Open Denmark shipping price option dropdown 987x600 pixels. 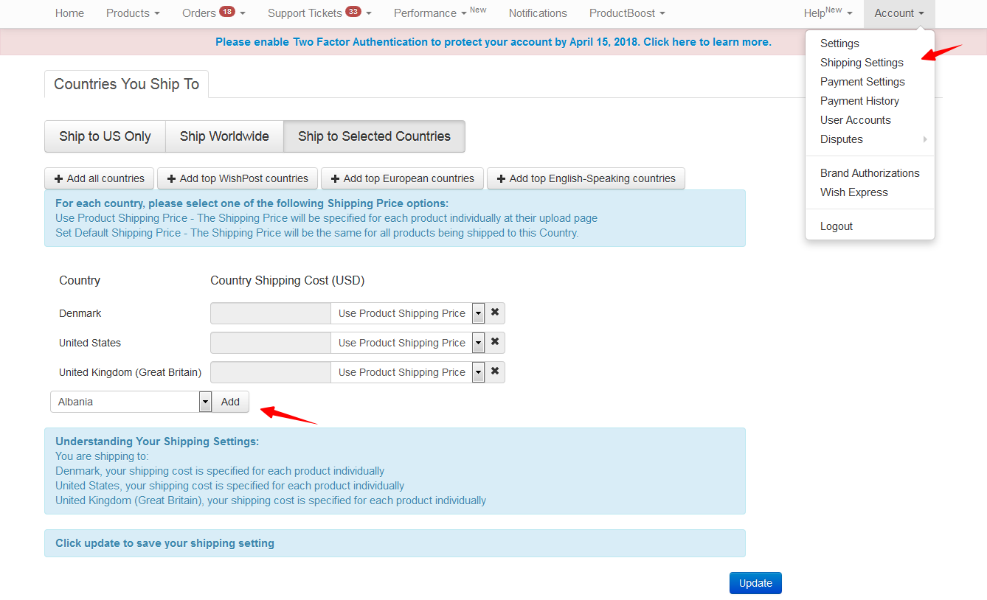point(478,313)
